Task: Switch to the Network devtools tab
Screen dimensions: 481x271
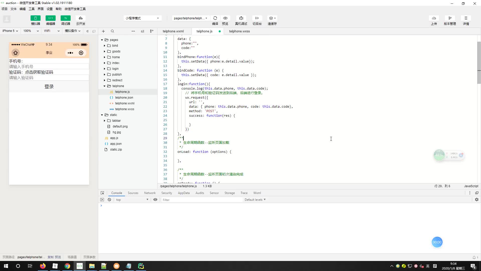Action: click(x=150, y=193)
